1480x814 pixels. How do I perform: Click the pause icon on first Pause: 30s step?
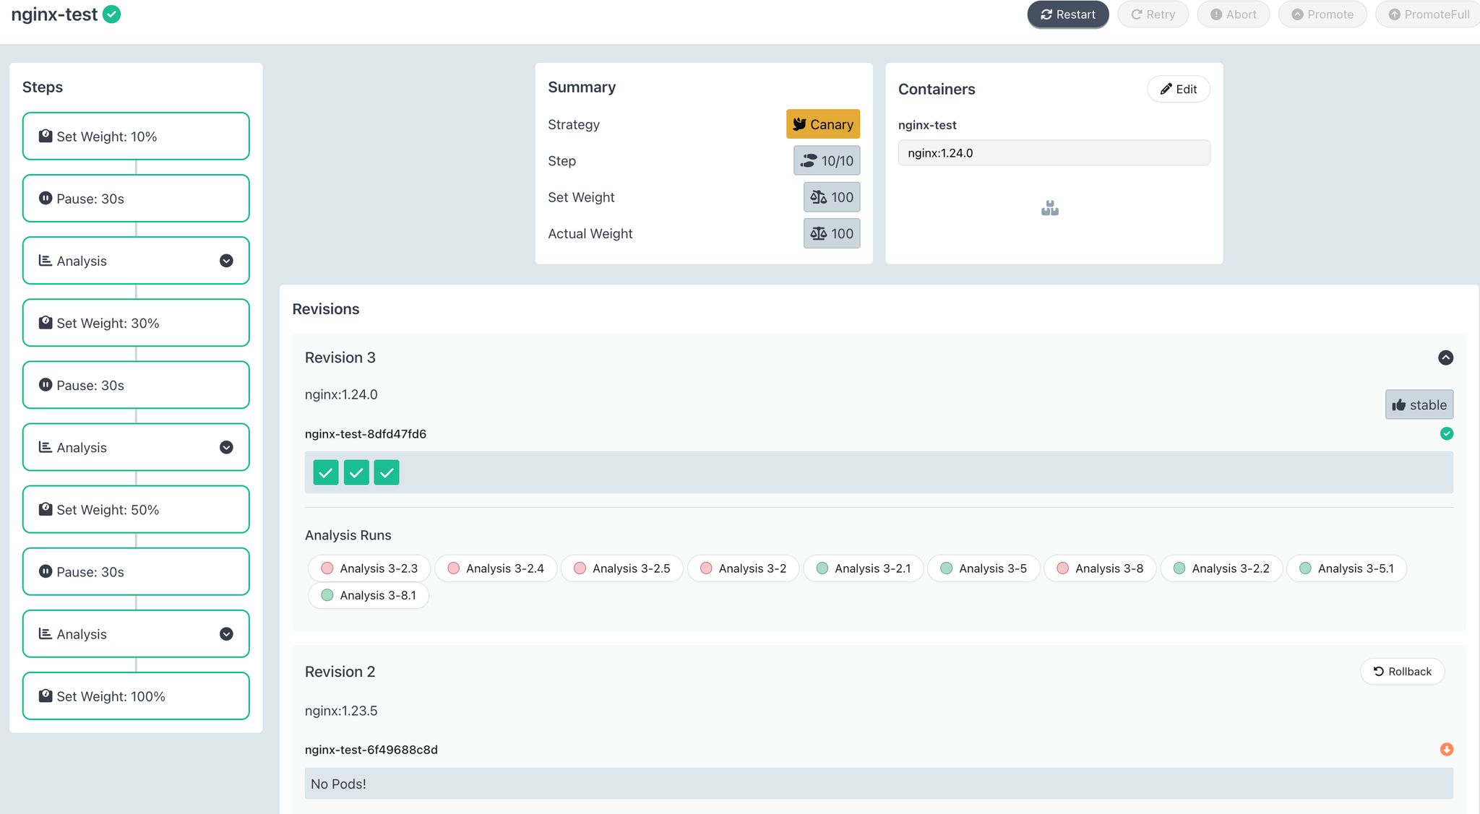click(x=46, y=198)
